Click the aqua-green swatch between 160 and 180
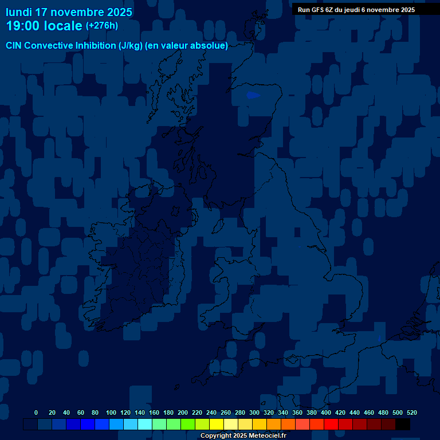 point(159,424)
